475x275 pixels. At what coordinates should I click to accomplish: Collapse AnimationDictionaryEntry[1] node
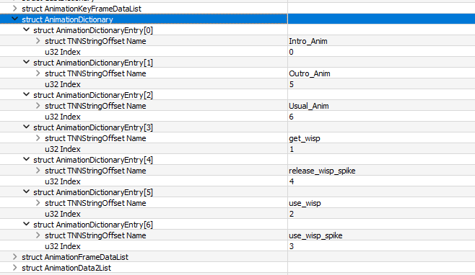pos(27,62)
